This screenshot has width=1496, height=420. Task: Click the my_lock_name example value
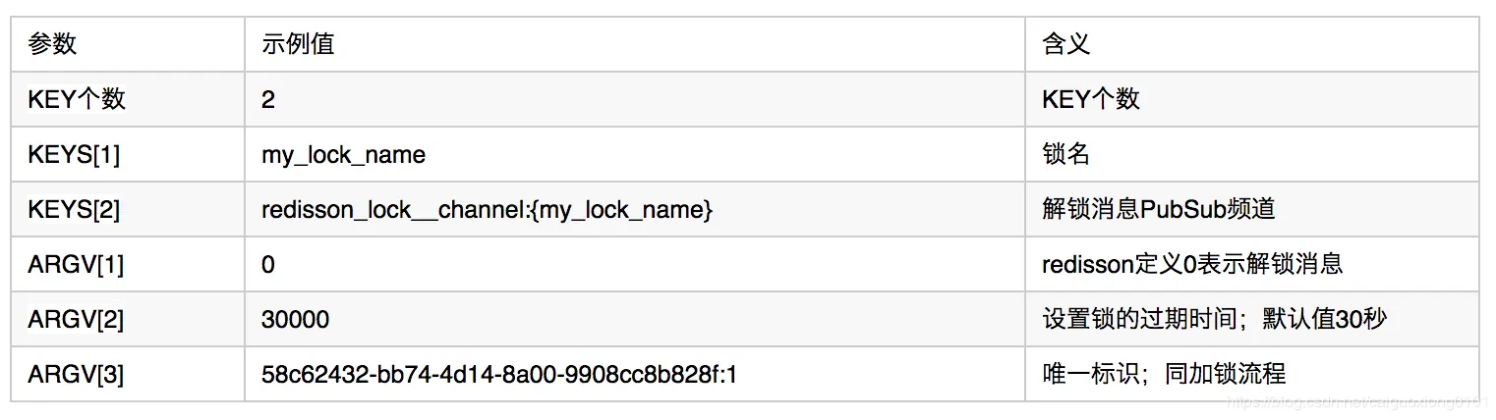pos(343,155)
